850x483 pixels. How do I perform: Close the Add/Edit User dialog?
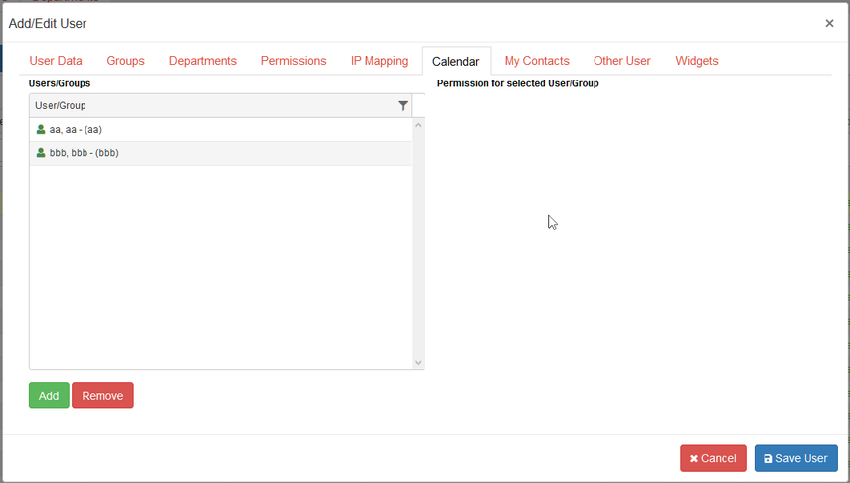[x=829, y=23]
